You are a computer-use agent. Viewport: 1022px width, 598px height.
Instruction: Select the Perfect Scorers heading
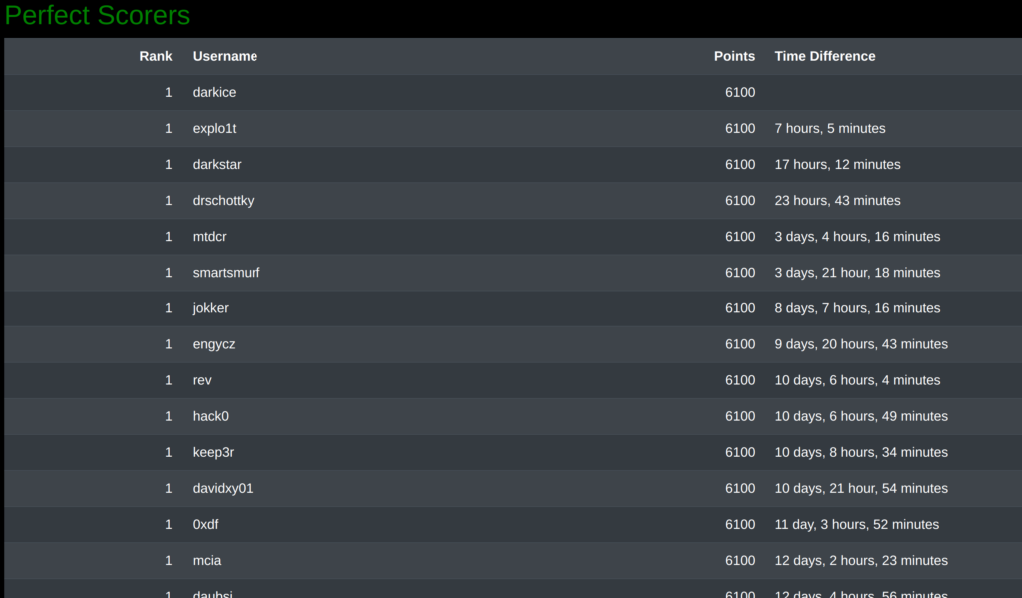point(97,15)
